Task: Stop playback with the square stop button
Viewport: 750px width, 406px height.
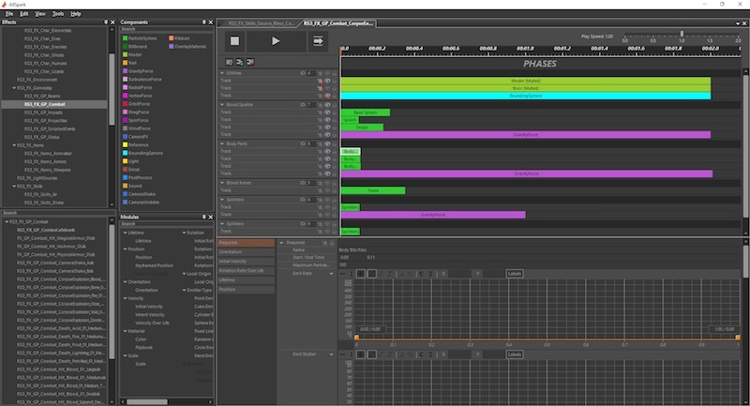Action: coord(234,41)
